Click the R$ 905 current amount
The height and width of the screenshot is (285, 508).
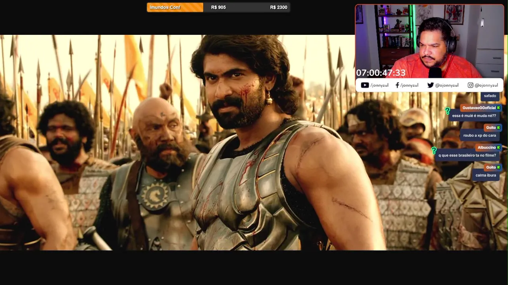coord(218,8)
